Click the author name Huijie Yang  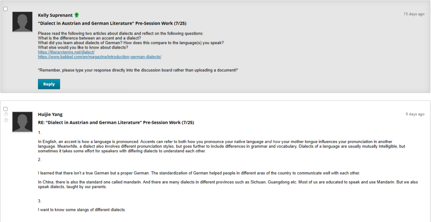pos(50,115)
